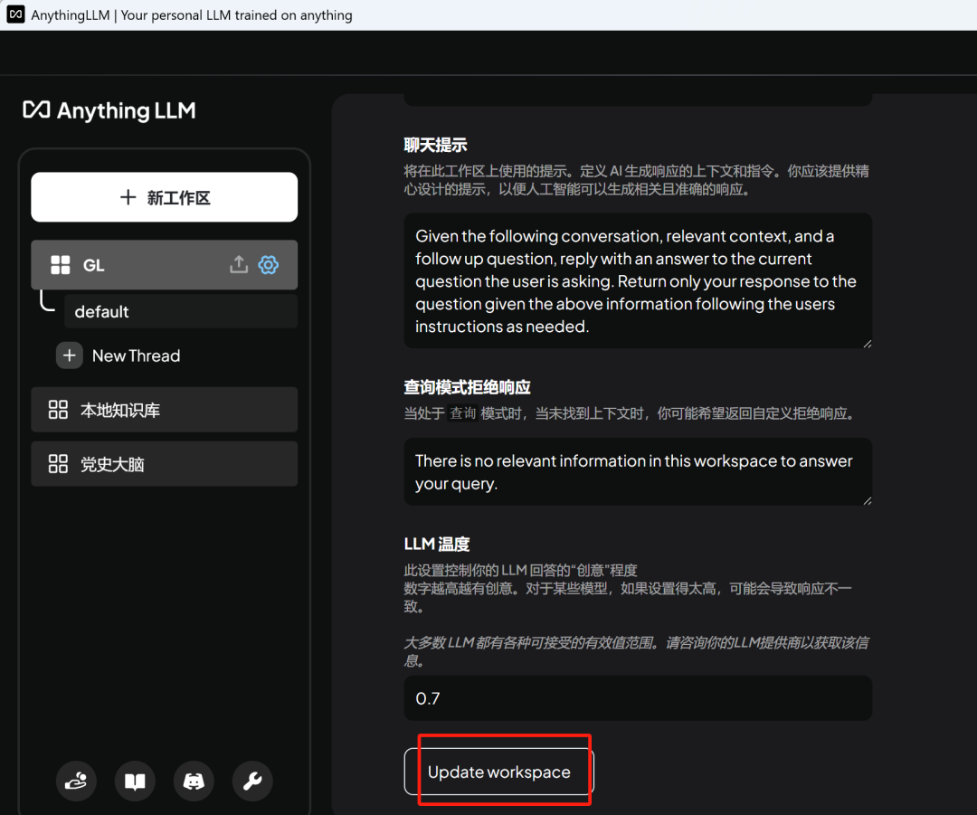Click the plus icon for New Thread
977x815 pixels.
pos(69,355)
